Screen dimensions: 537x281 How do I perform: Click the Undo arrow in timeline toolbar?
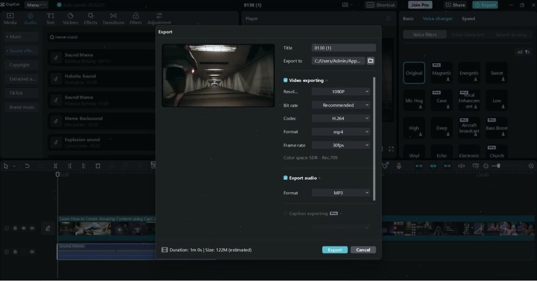coord(27,166)
